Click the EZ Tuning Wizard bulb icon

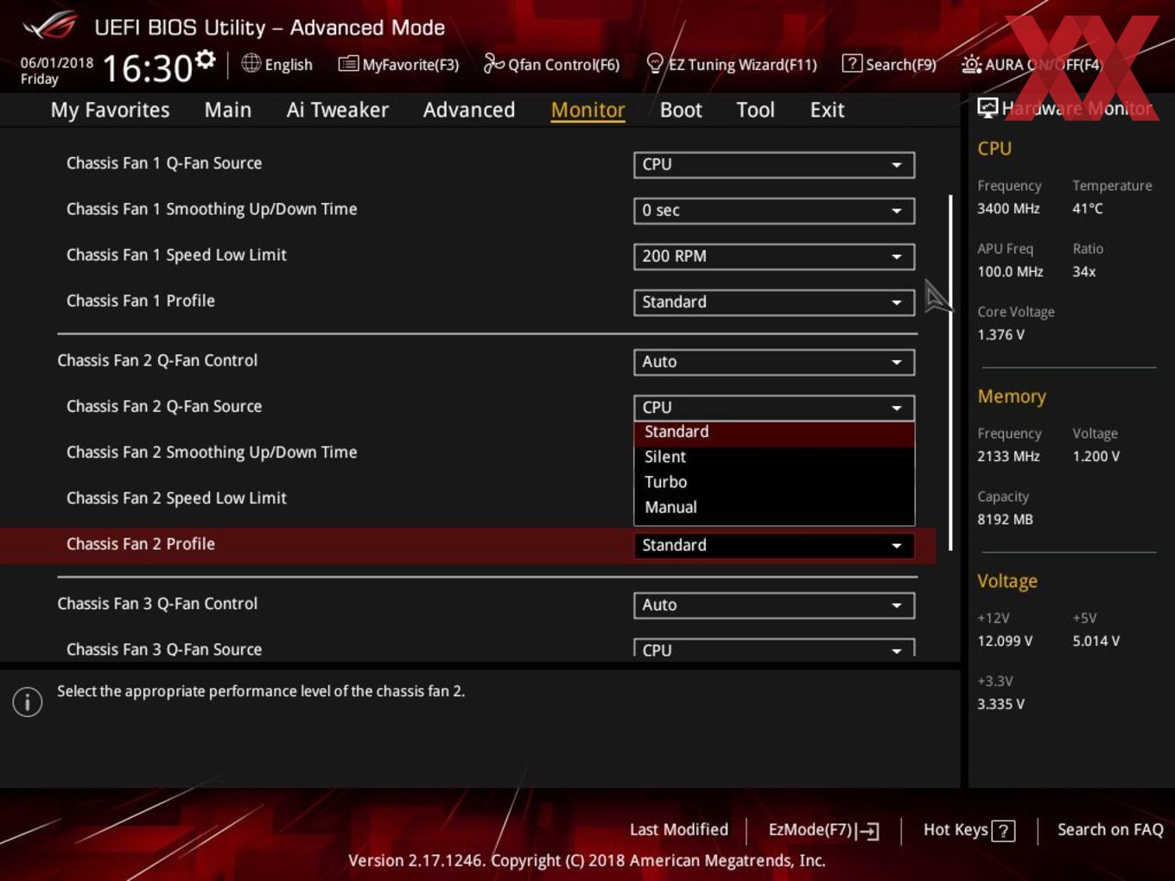(655, 63)
